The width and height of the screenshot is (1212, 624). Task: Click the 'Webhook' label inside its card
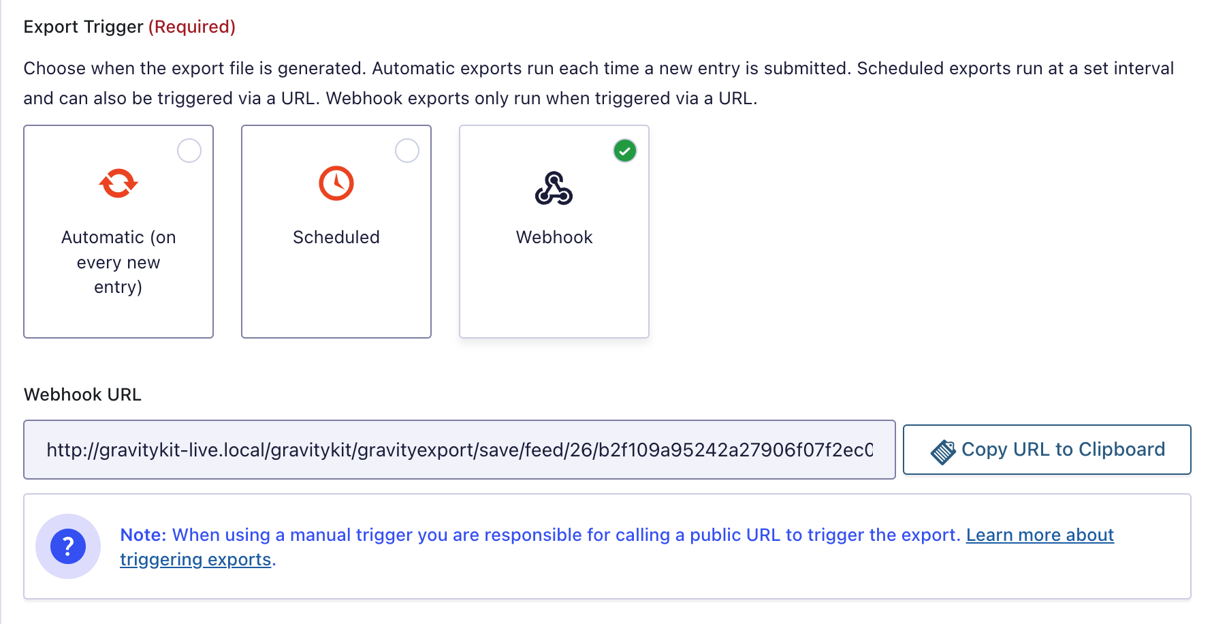tap(554, 237)
